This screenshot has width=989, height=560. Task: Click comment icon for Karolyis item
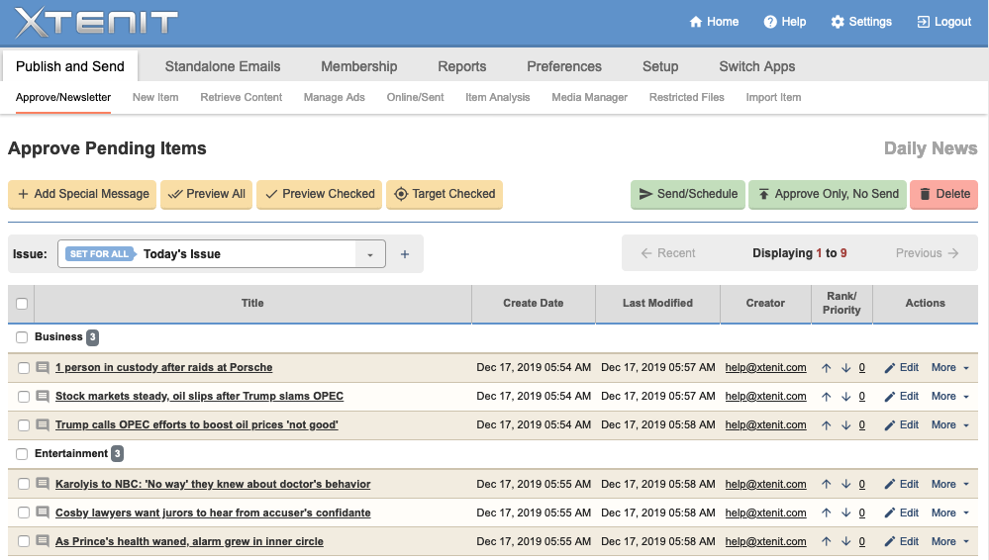[43, 484]
